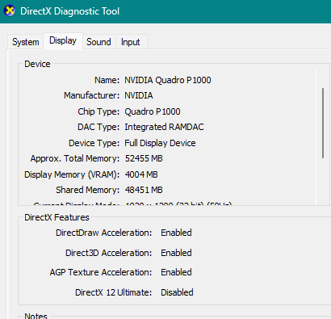Select the Display tab
Screen dimensions: 331x319
pos(63,41)
